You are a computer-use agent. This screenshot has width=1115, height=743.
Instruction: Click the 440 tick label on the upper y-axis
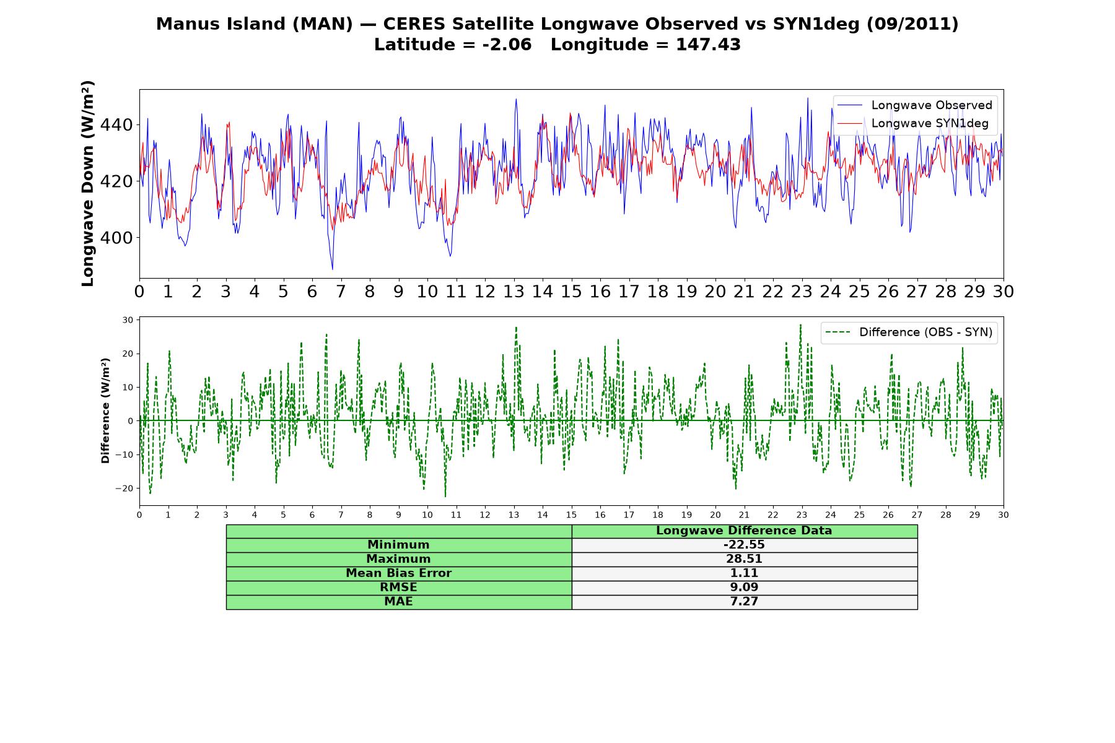(116, 125)
